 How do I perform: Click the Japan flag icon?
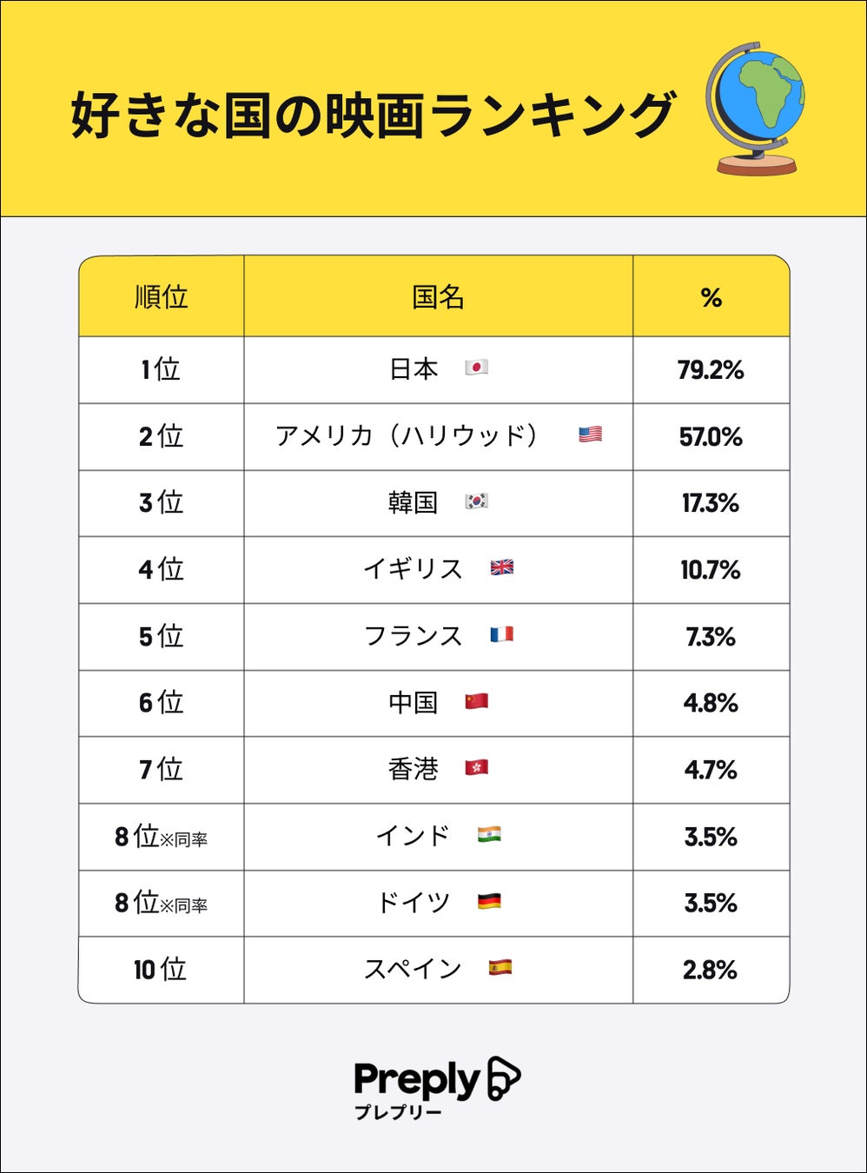[476, 368]
